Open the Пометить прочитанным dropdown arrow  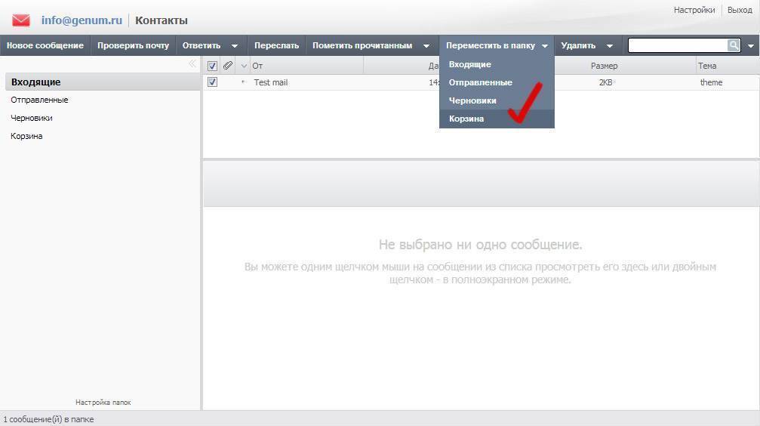(426, 46)
